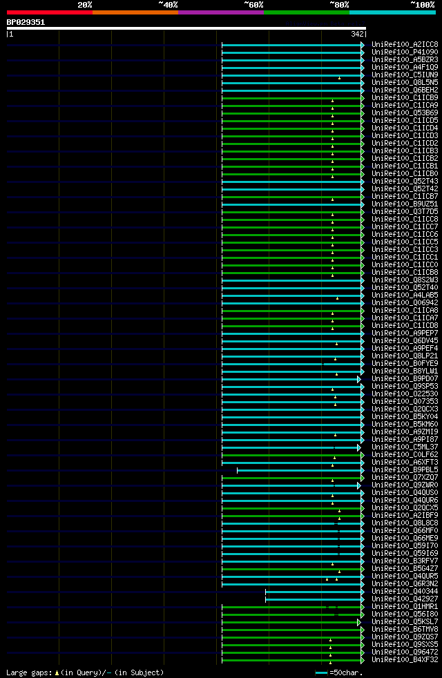
Task: Select the UniRef100_Q9SP53 label
Action: click(x=405, y=386)
